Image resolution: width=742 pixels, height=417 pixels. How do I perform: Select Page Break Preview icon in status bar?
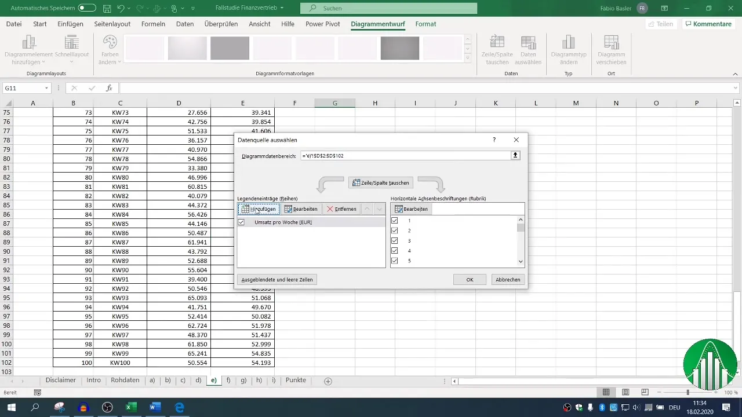point(645,392)
